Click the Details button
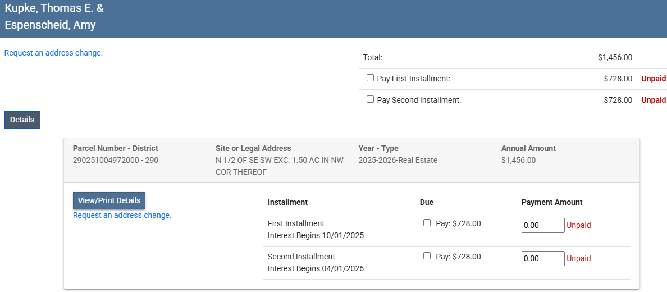Image resolution: width=667 pixels, height=292 pixels. pos(22,120)
